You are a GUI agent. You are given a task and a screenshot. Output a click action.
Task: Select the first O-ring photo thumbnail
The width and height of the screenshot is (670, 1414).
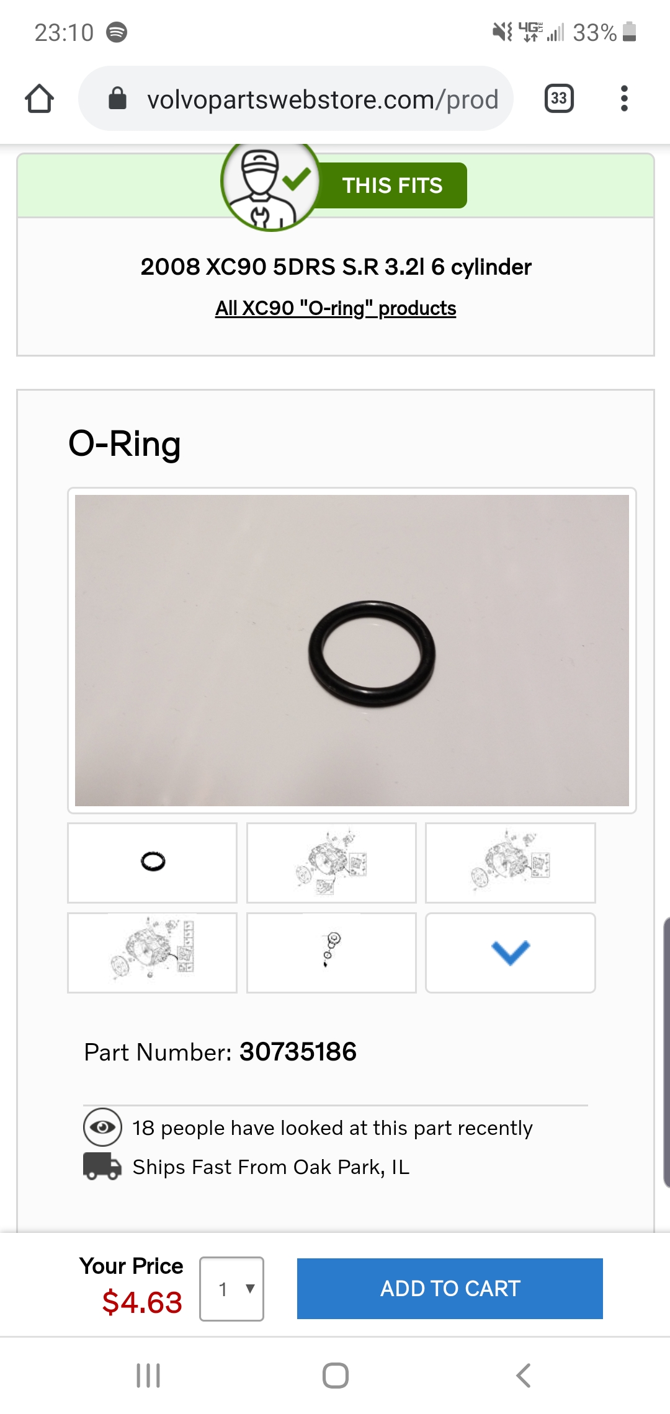[x=153, y=863]
